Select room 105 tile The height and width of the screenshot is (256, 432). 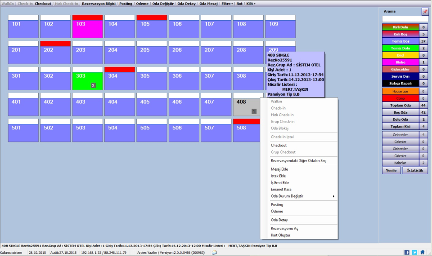[152, 26]
